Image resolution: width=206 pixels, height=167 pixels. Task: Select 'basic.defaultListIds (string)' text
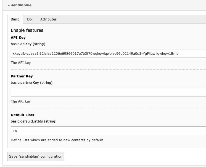pos(34,121)
